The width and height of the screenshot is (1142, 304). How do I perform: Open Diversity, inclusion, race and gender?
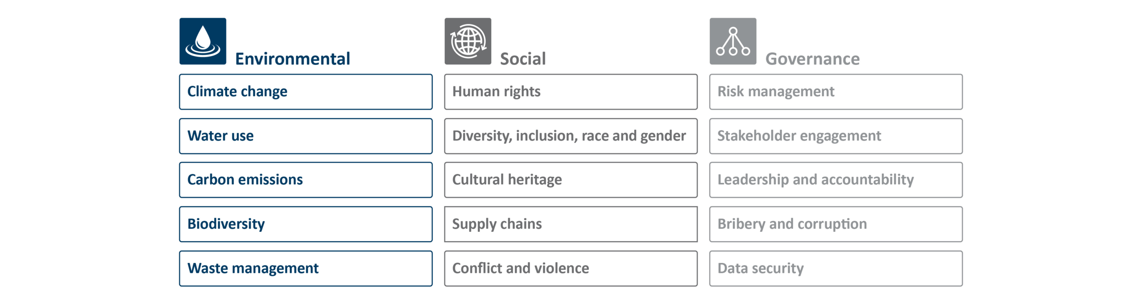pos(571,136)
